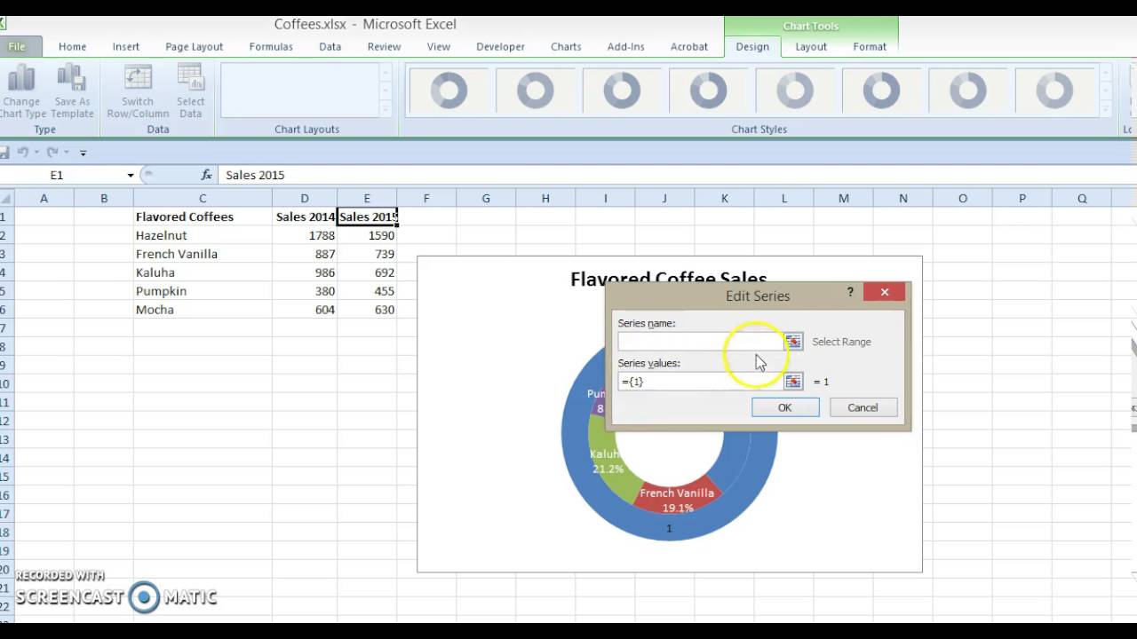The height and width of the screenshot is (639, 1137).
Task: Click the Select Data icon
Action: point(190,91)
